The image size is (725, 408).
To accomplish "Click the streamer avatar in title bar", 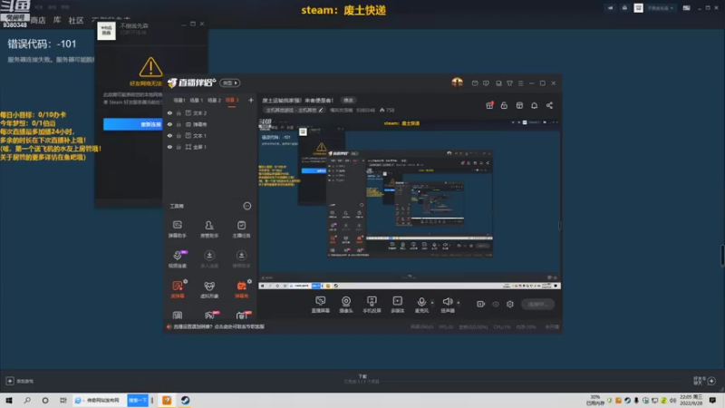I will (x=457, y=83).
